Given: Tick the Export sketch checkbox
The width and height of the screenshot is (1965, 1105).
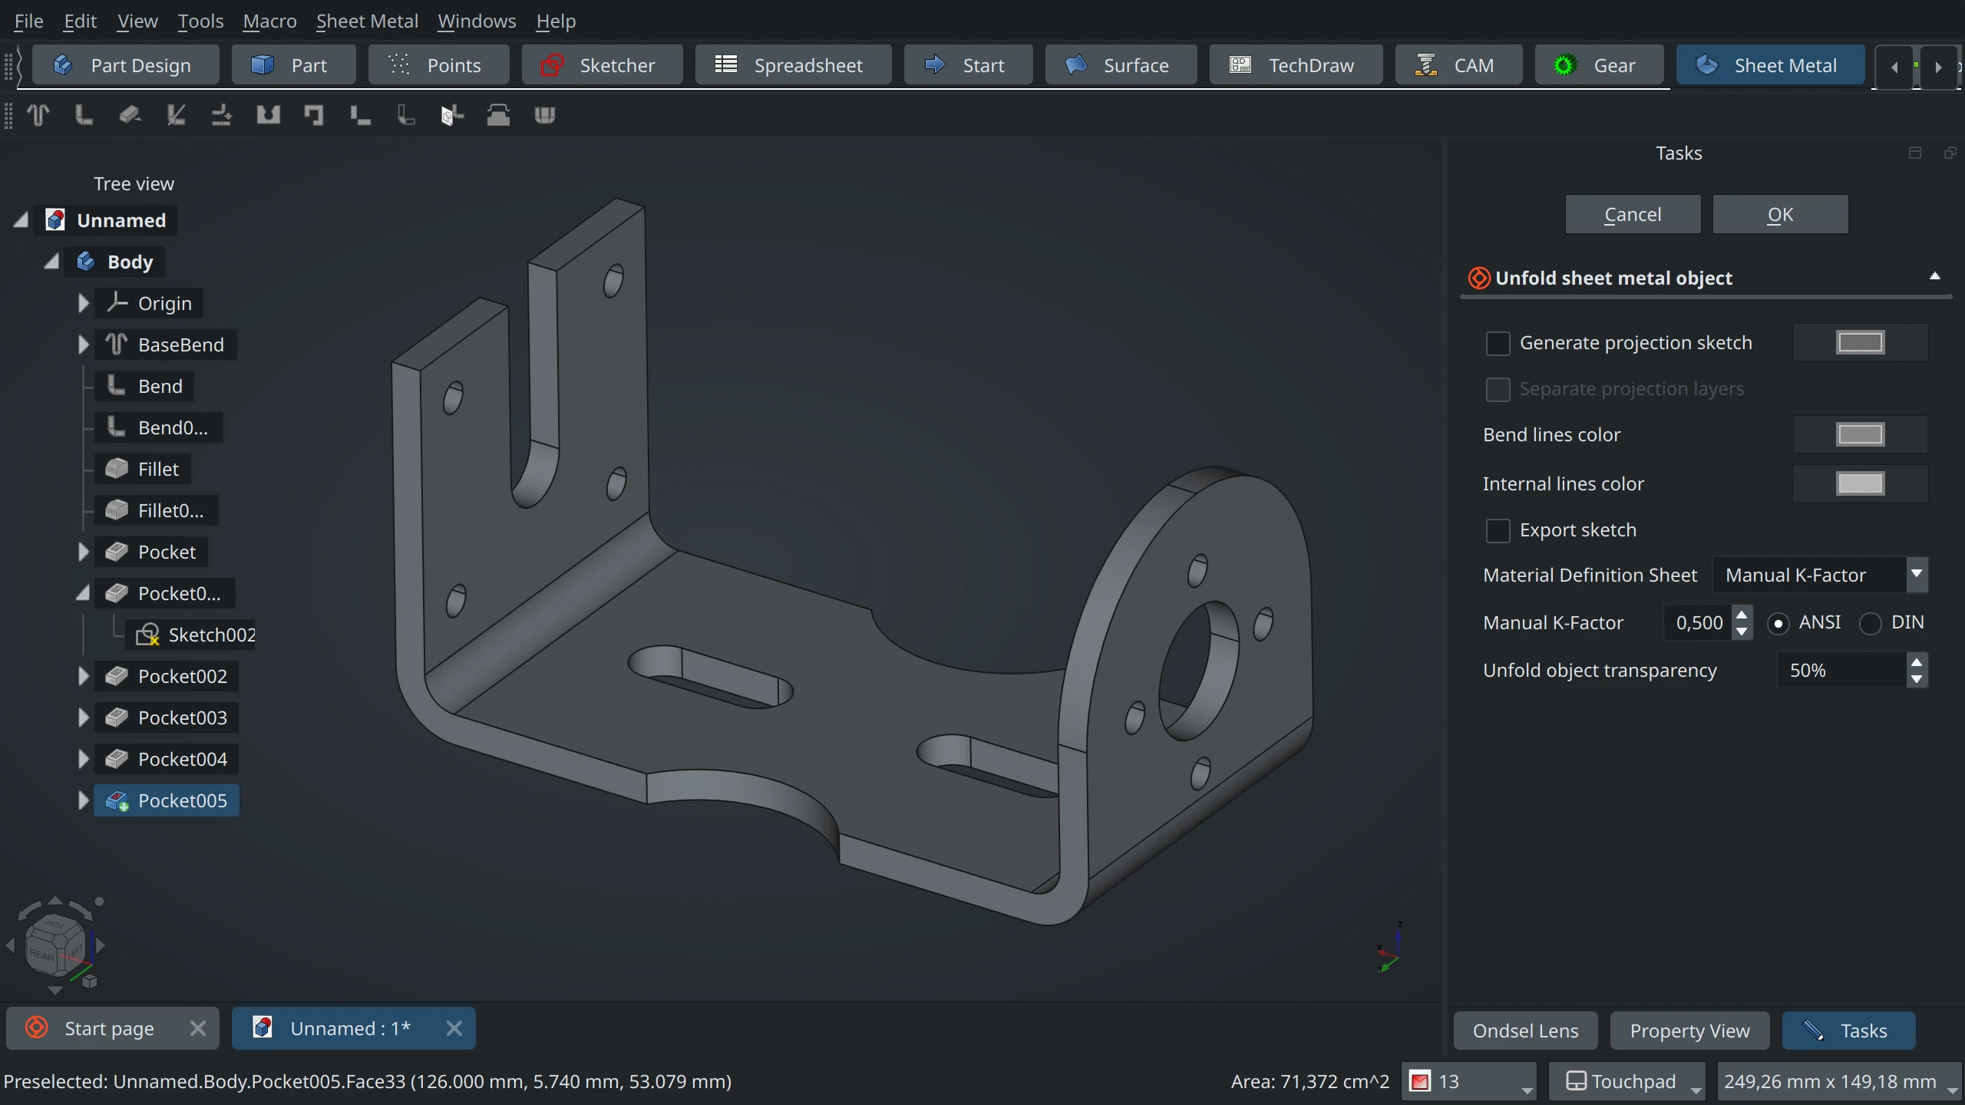Looking at the screenshot, I should click(1498, 530).
